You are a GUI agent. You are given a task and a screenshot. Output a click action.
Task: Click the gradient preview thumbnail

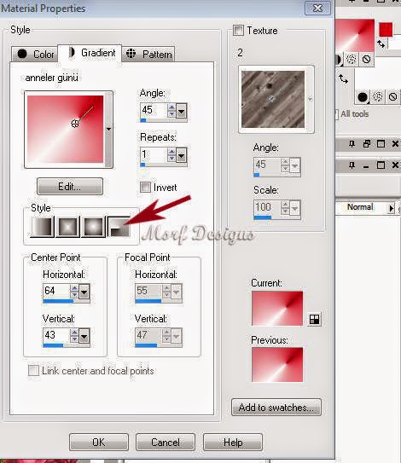66,130
